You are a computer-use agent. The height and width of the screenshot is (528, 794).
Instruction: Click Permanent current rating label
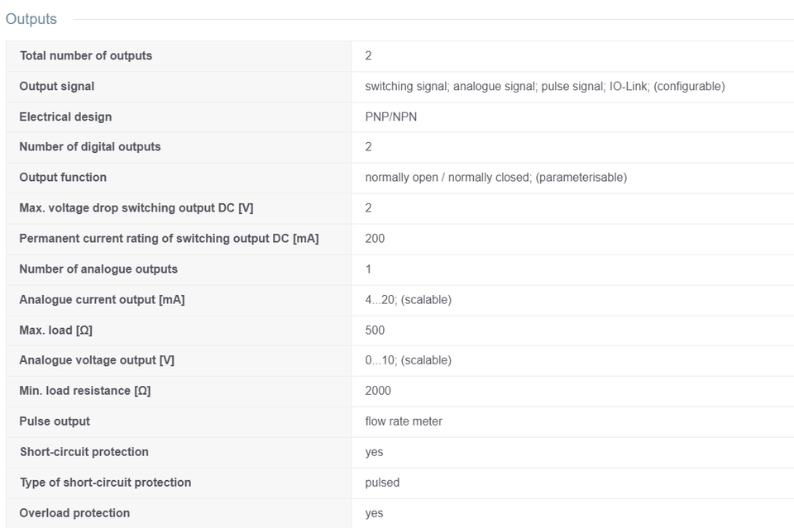click(169, 239)
